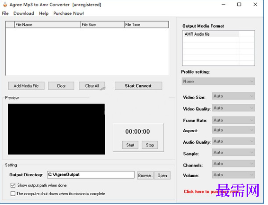Minimize the converter window
268x205 pixels.
coord(223,5)
